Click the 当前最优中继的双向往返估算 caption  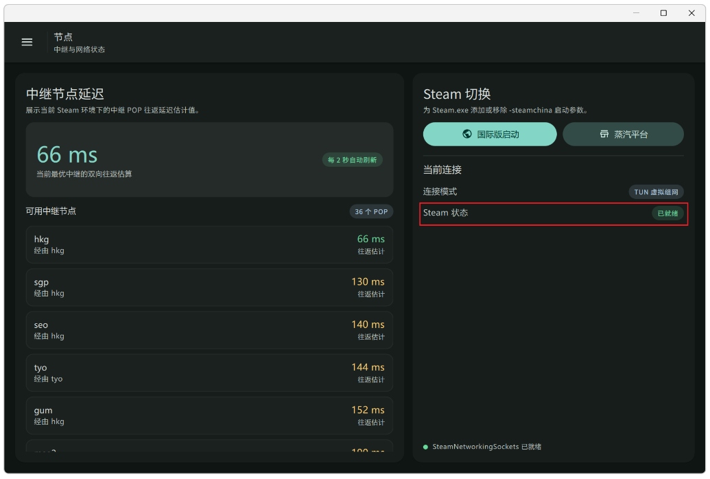[84, 174]
